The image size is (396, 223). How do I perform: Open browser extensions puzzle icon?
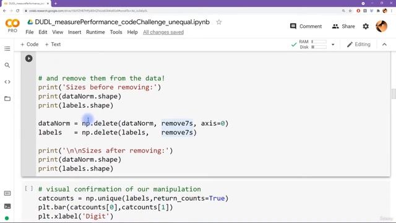tap(378, 11)
